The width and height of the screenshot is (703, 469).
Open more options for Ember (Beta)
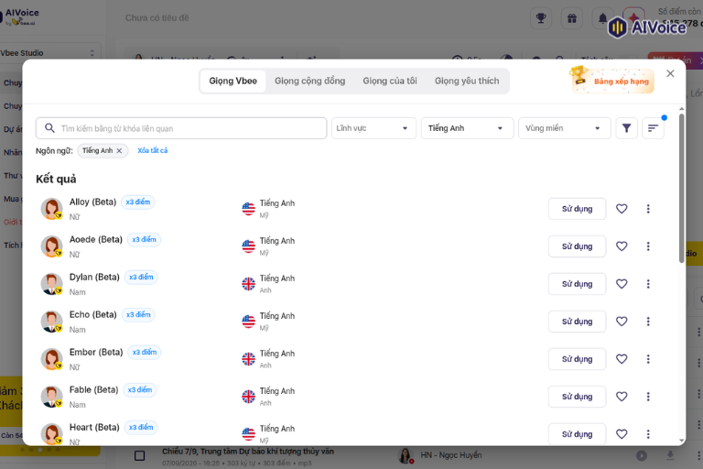pos(648,359)
